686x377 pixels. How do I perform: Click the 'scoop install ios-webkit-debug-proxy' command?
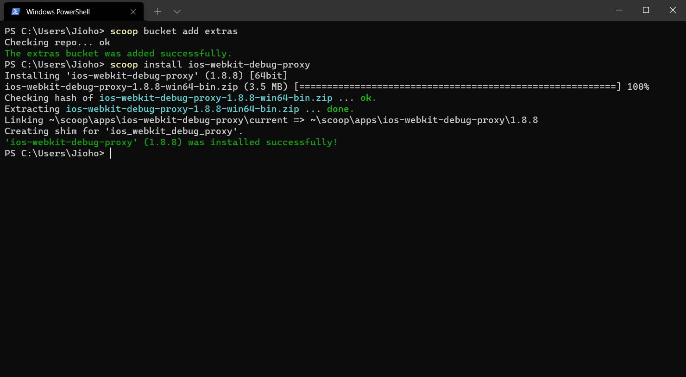(x=210, y=64)
